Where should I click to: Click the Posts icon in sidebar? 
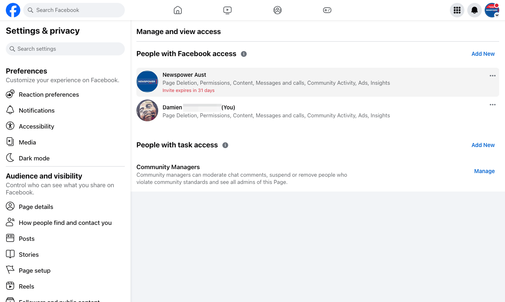10,238
